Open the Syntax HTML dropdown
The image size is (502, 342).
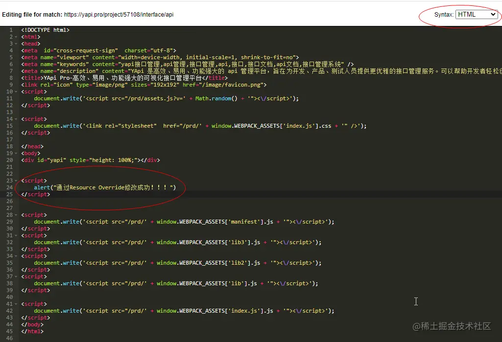click(477, 14)
